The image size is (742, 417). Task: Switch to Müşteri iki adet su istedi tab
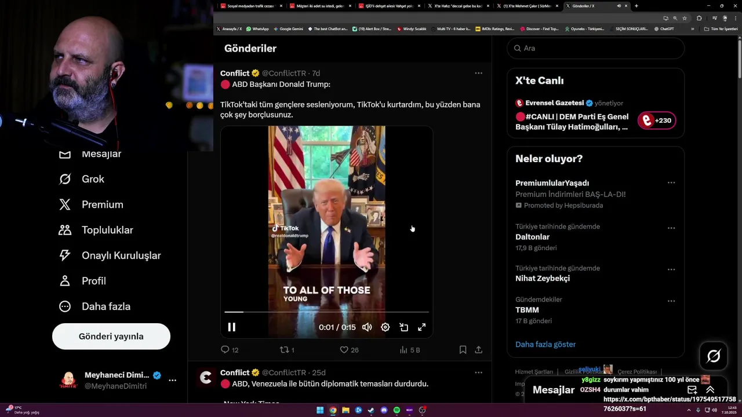click(320, 6)
